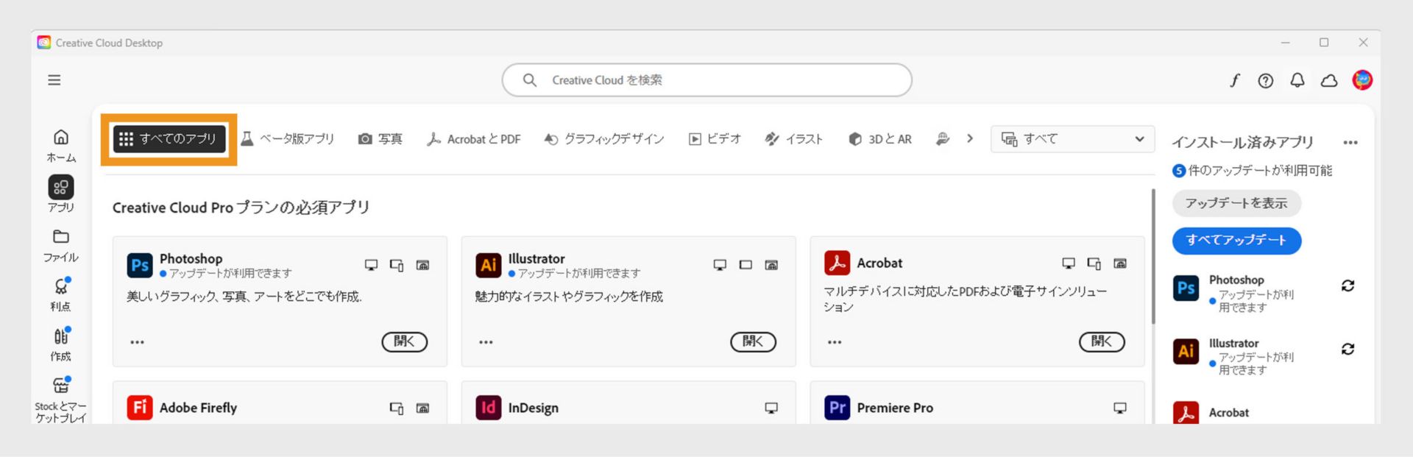Click the Photoshop card icon
Image resolution: width=1413 pixels, height=457 pixels.
140,265
